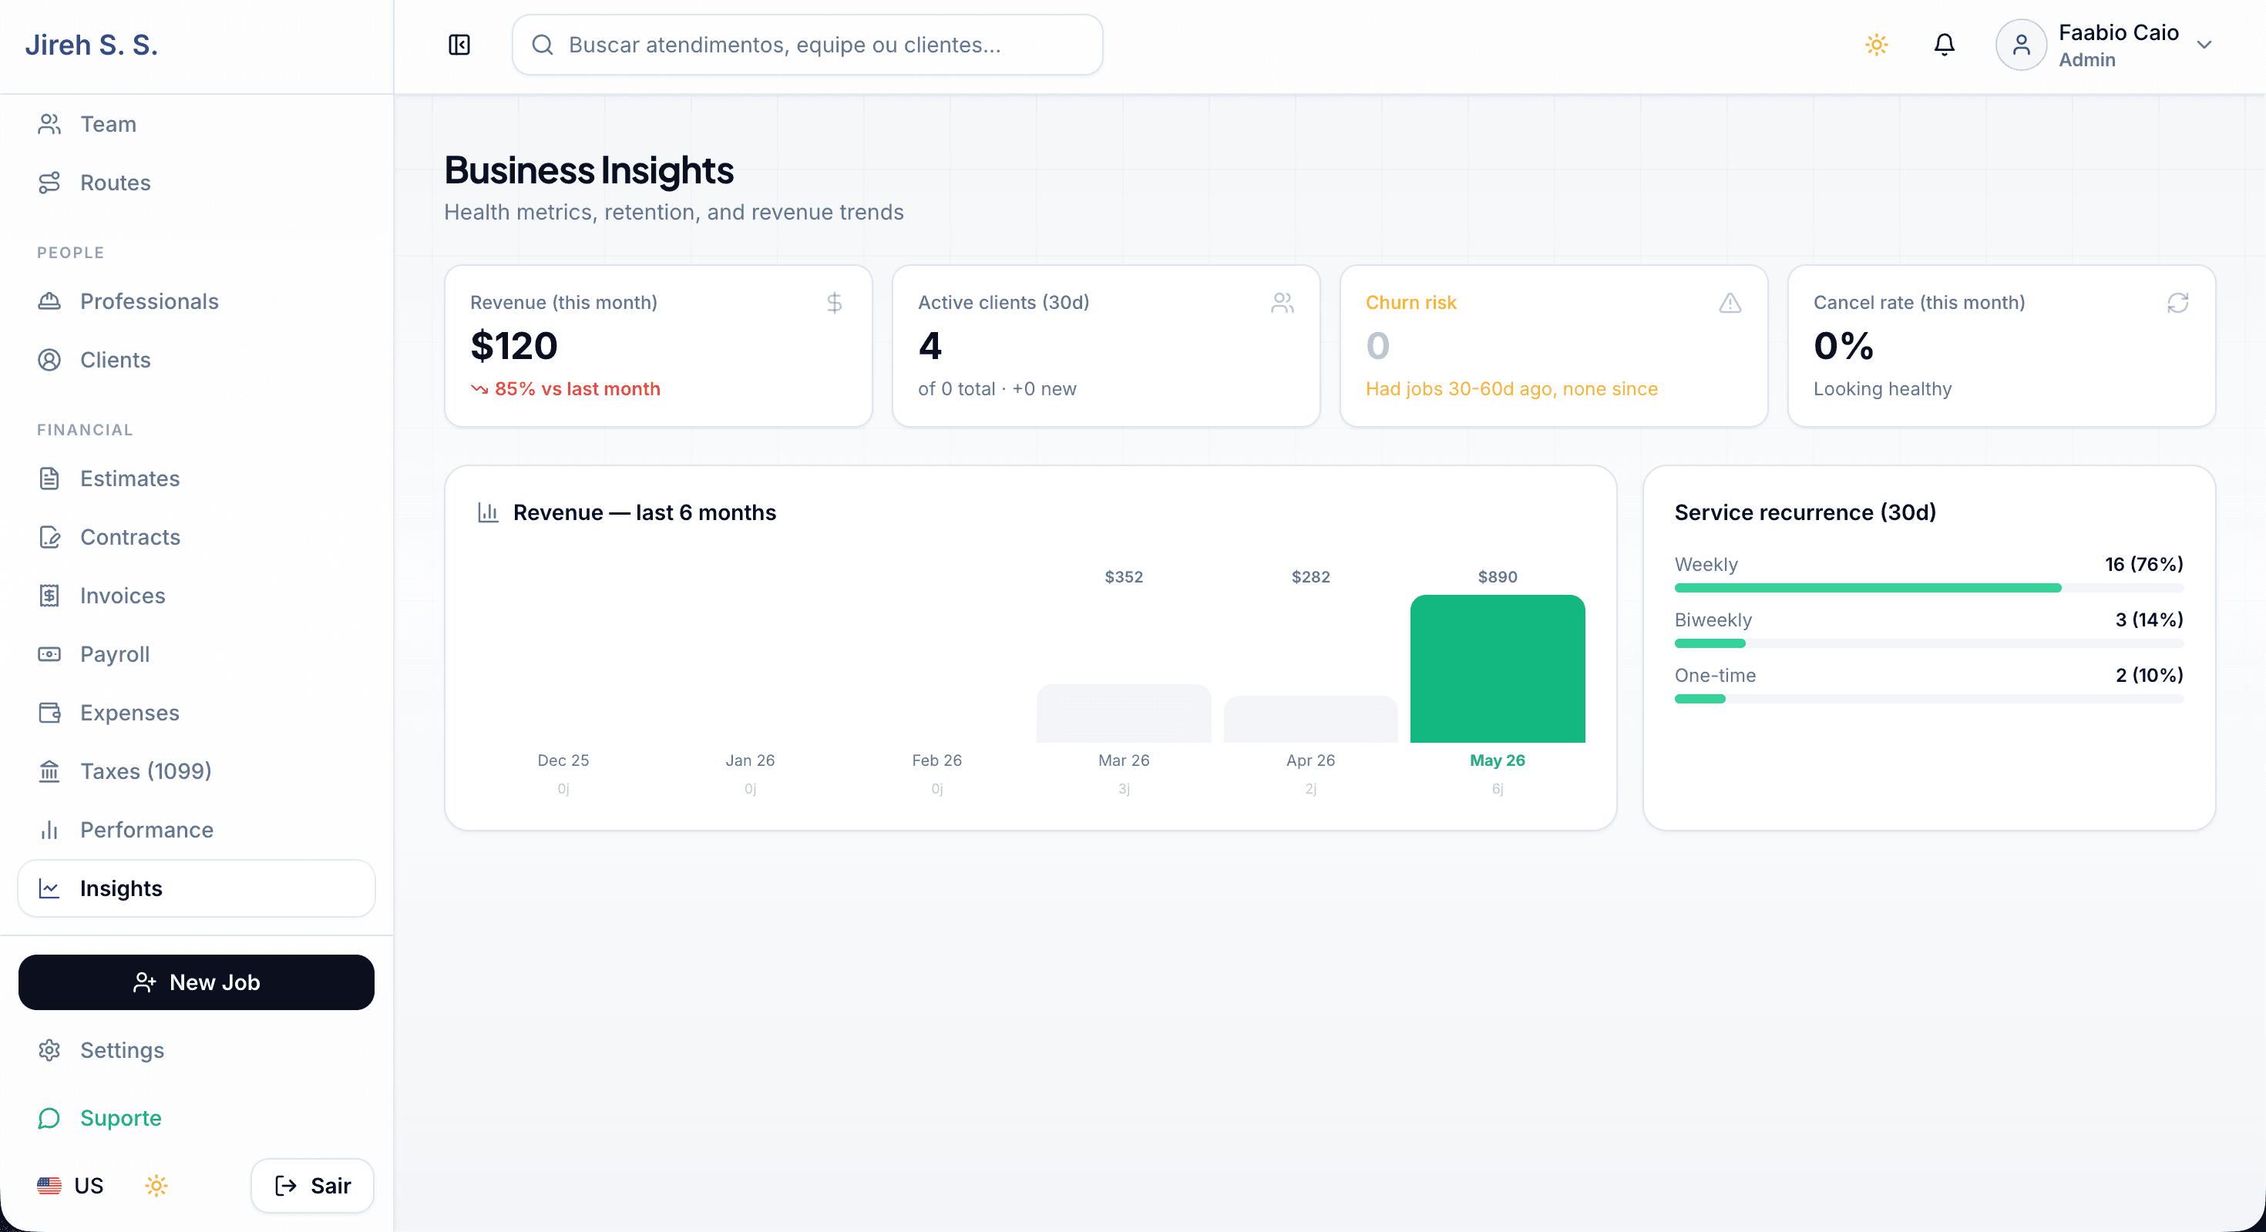
Task: Click "of 0 total · +0 new" text
Action: [x=997, y=388]
